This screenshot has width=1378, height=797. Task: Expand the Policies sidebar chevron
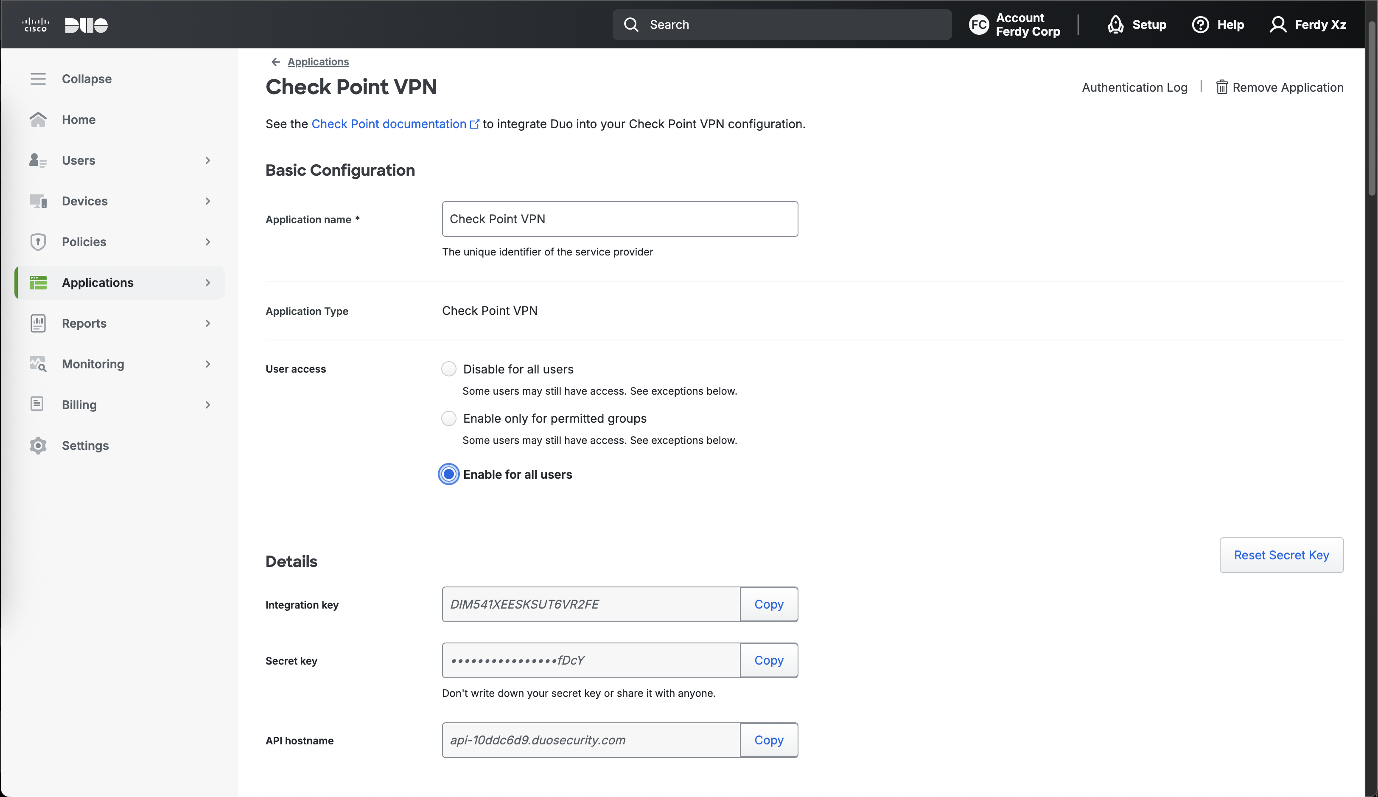click(x=208, y=242)
